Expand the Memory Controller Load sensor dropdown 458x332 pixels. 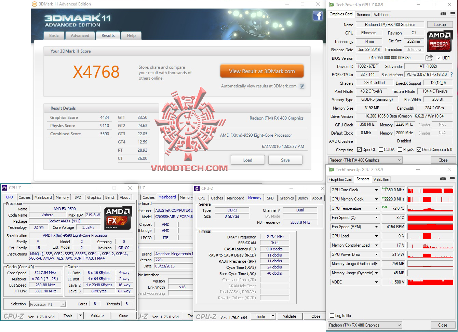pyautogui.click(x=376, y=245)
